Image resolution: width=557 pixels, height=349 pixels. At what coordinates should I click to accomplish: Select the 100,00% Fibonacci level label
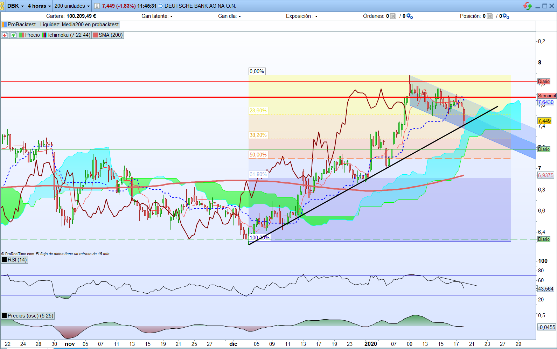click(x=259, y=238)
